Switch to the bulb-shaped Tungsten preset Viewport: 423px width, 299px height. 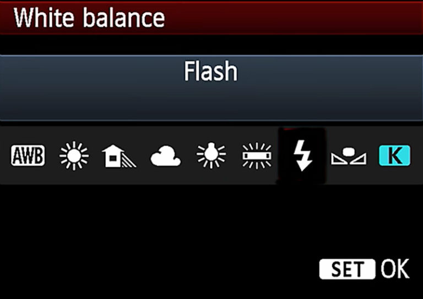coord(211,156)
